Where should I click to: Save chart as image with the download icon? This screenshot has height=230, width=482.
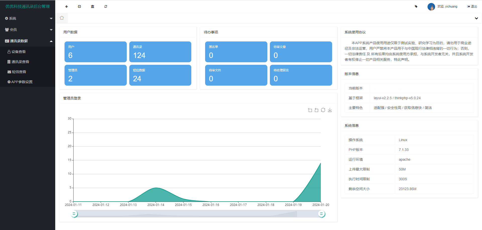pos(330,110)
